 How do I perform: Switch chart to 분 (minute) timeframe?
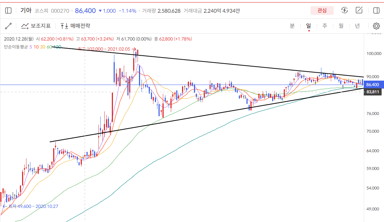[292, 26]
